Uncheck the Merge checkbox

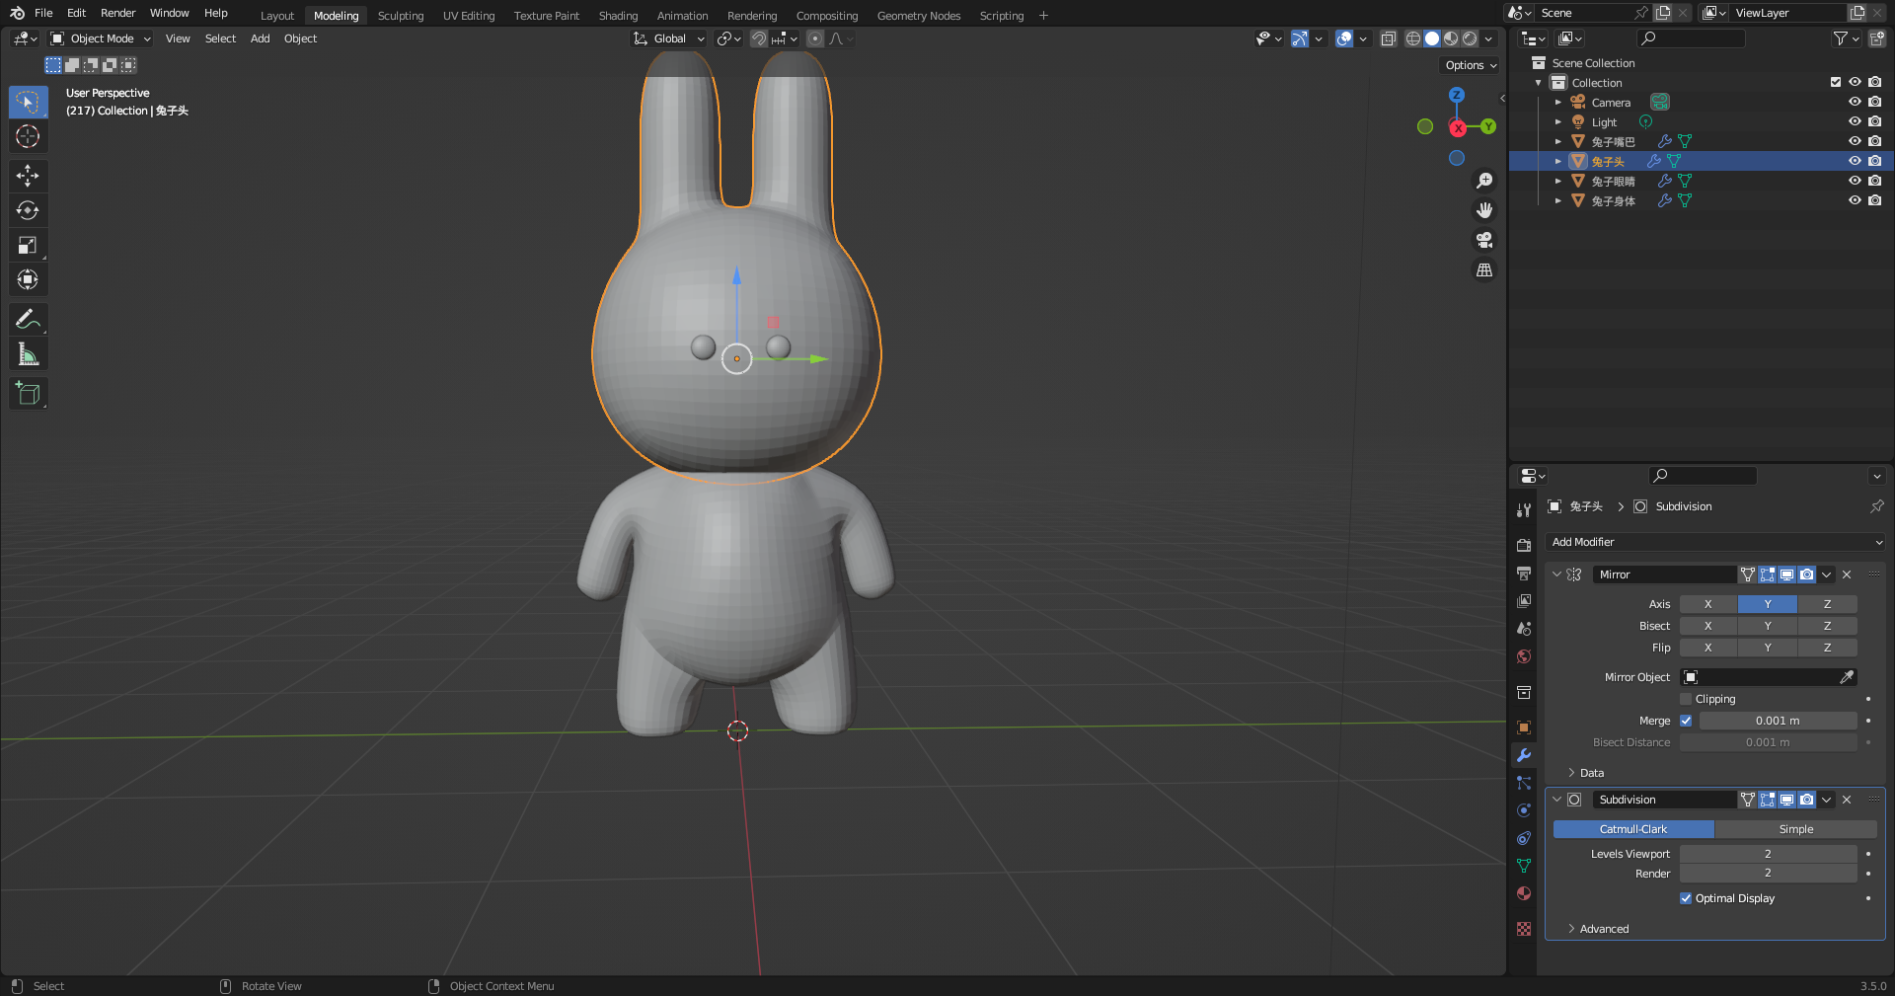[x=1686, y=721]
